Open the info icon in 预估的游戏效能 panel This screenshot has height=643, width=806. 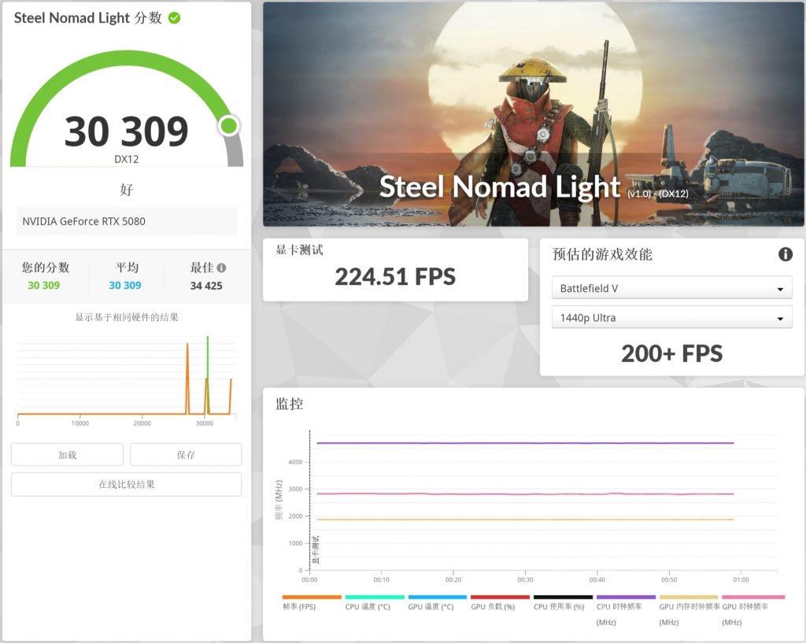[x=785, y=253]
